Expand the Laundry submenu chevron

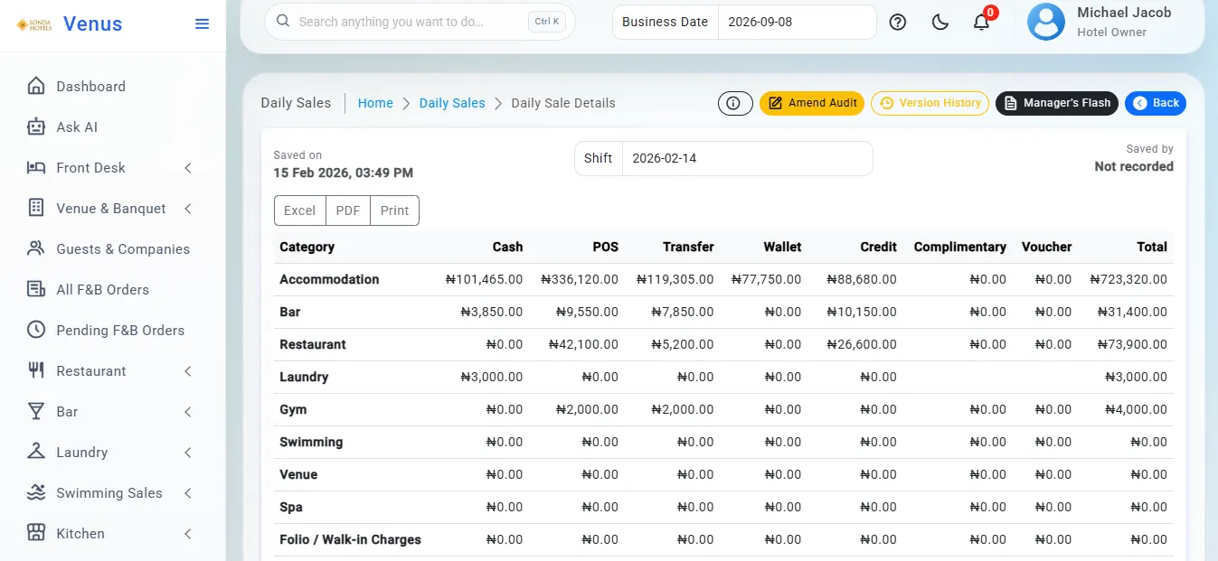pyautogui.click(x=188, y=453)
